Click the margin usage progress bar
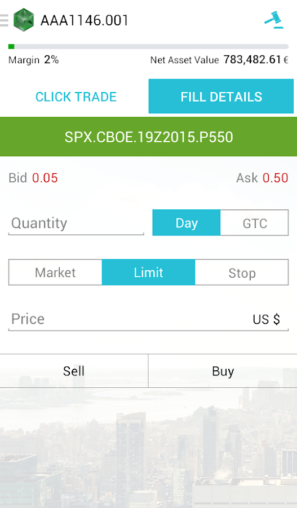The width and height of the screenshot is (297, 508). [149, 47]
